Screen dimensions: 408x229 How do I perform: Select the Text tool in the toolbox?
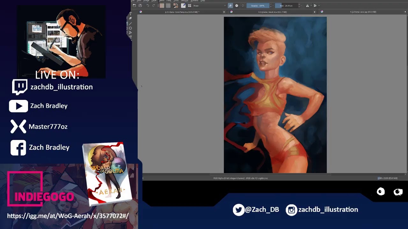coord(130,14)
